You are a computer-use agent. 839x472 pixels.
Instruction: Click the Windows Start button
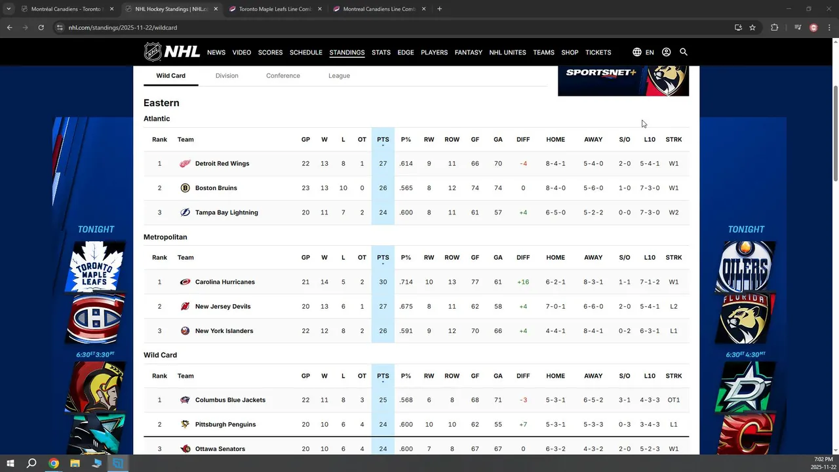[10, 463]
